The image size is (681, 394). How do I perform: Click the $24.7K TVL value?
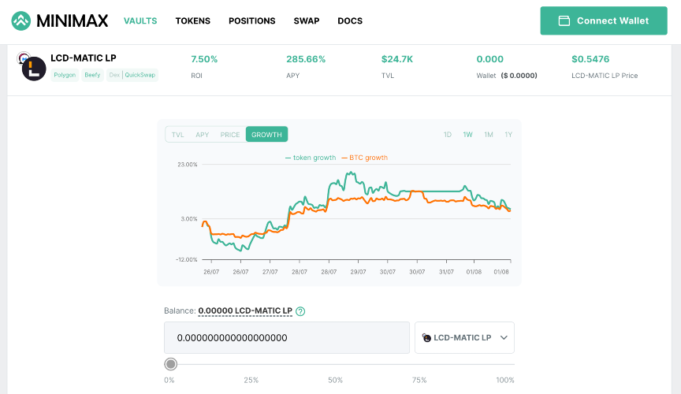tap(397, 59)
